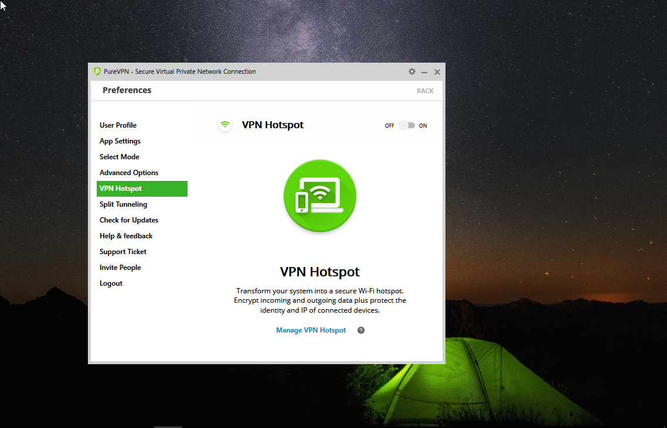Click the help question mark icon
667x428 pixels.
click(360, 330)
